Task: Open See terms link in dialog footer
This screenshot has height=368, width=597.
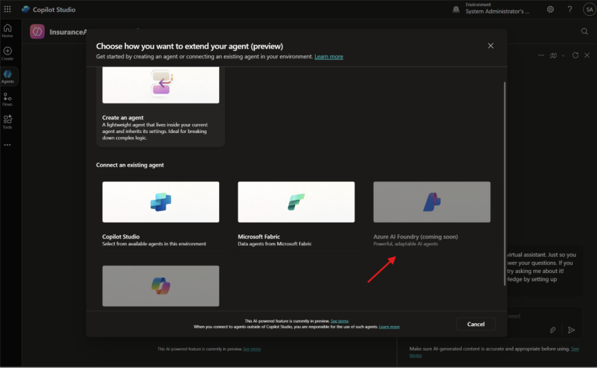Action: coord(339,321)
